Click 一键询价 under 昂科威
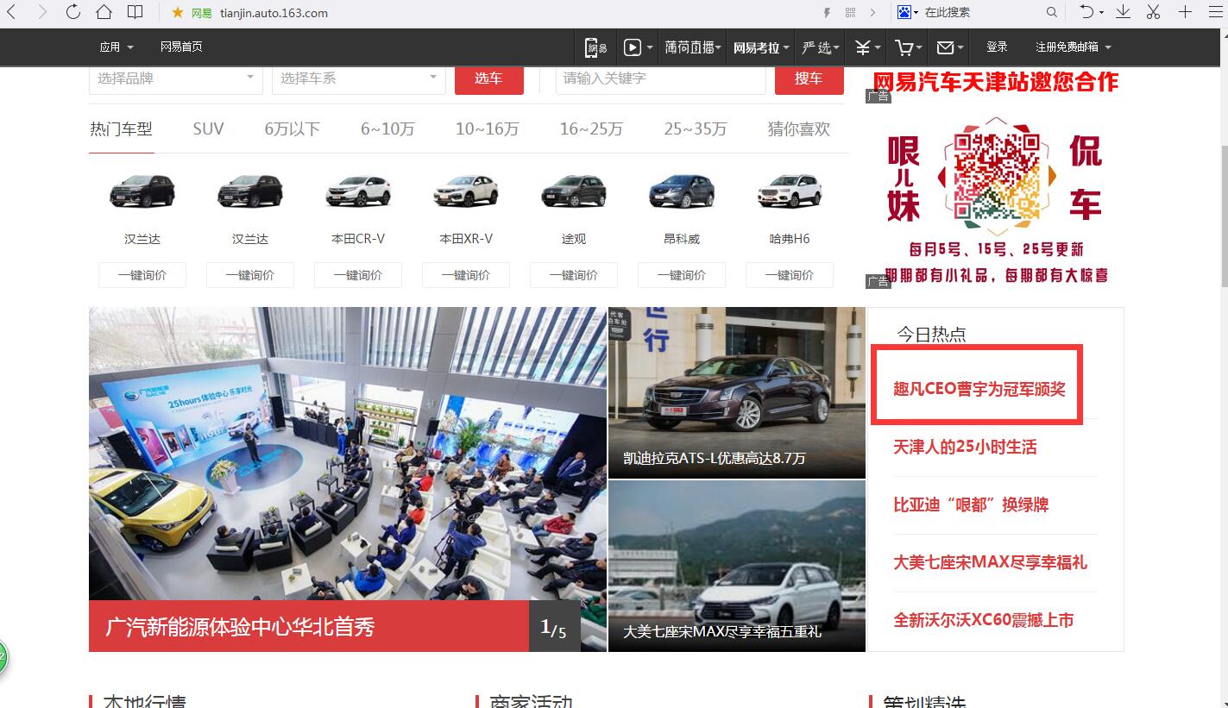Viewport: 1228px width, 708px height. [x=682, y=275]
